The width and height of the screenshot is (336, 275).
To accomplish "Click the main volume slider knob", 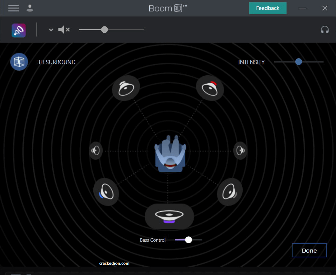I will 105,30.
